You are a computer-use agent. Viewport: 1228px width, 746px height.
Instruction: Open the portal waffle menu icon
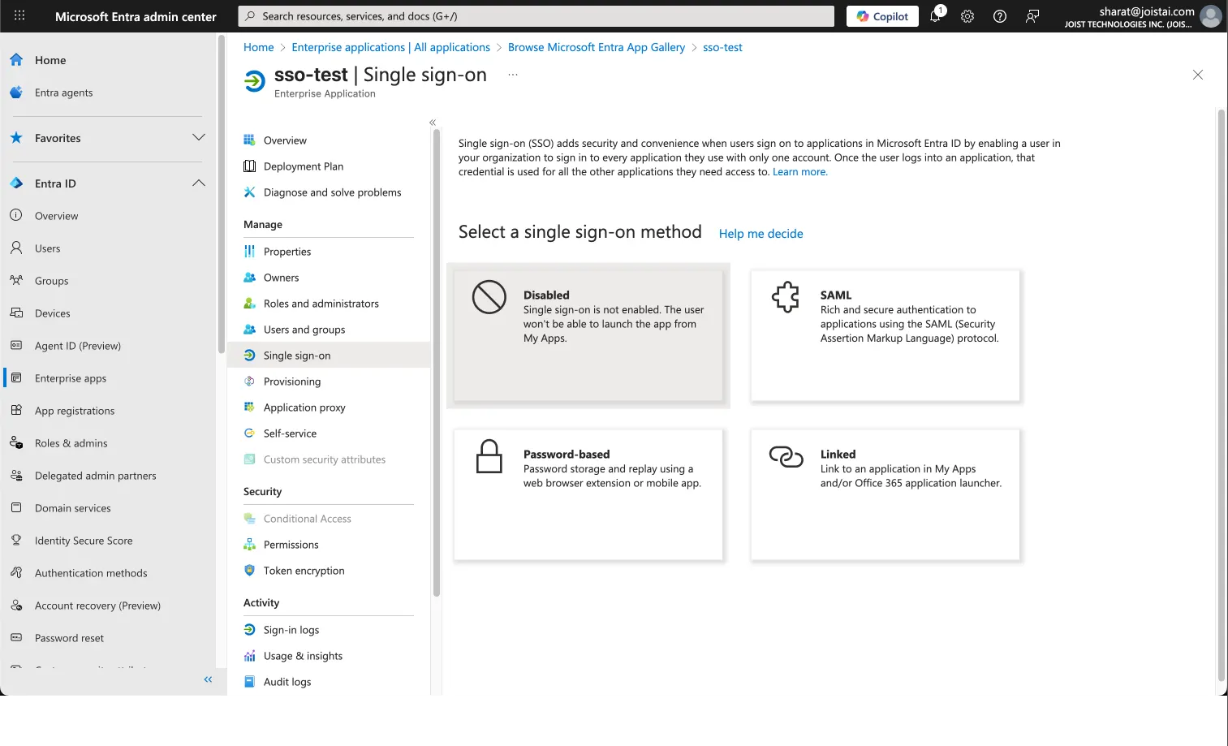(x=19, y=15)
